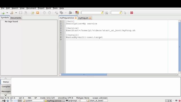Click 'filetype: None' in status bar

click(83, 98)
